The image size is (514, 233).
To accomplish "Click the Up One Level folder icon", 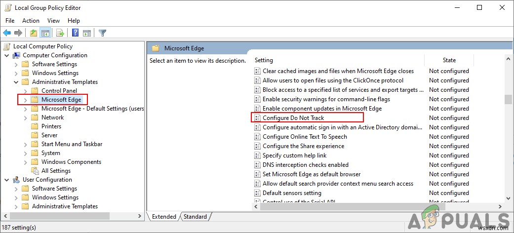I will click(x=33, y=33).
